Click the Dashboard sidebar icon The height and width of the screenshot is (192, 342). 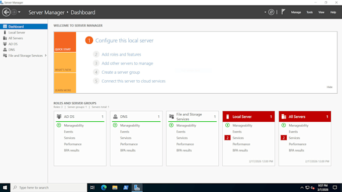pyautogui.click(x=5, y=27)
